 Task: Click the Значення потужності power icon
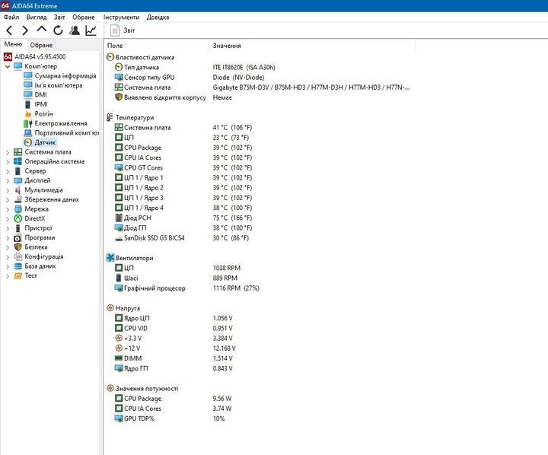click(110, 388)
